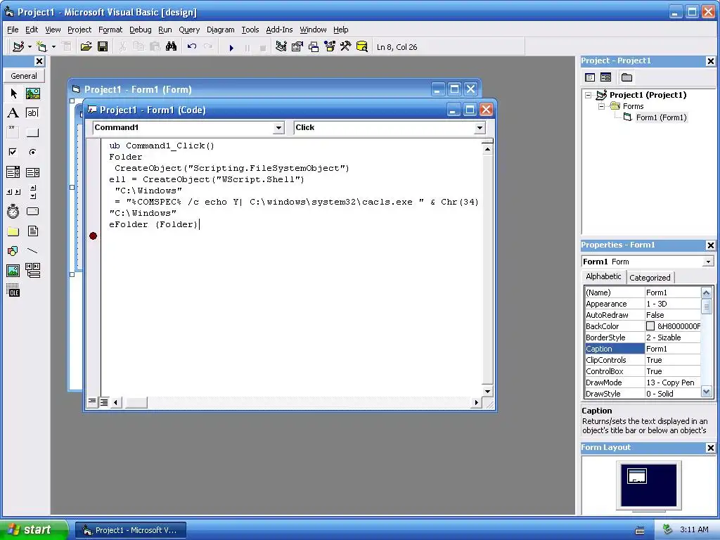Open the Click procedure dropdown
720x540 pixels.
480,128
